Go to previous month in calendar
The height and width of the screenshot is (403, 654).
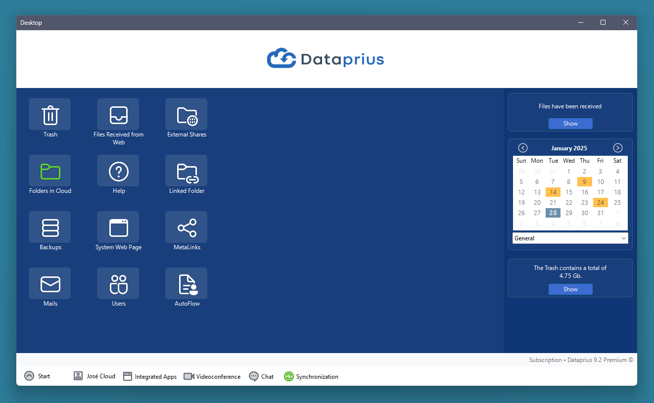point(523,148)
